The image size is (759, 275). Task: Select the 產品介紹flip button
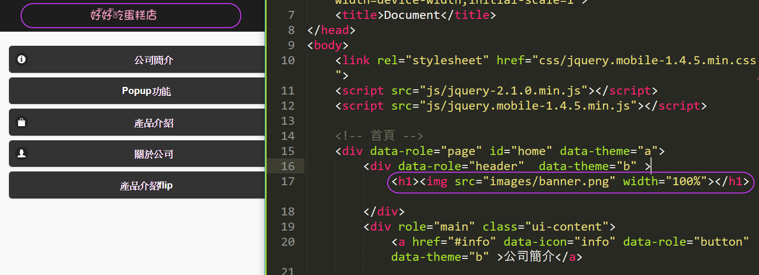tap(146, 186)
